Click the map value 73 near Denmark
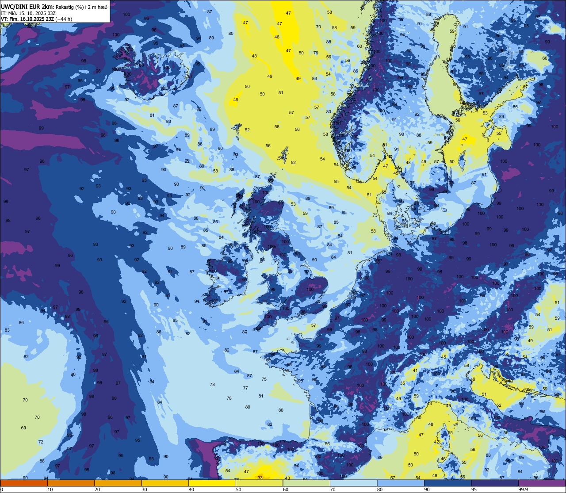This screenshot has width=566, height=493. (x=375, y=215)
